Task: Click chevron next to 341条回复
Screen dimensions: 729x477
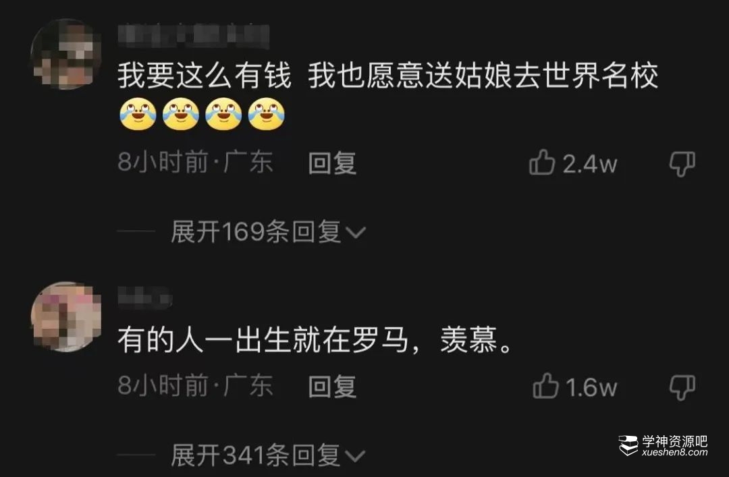Action: (356, 455)
